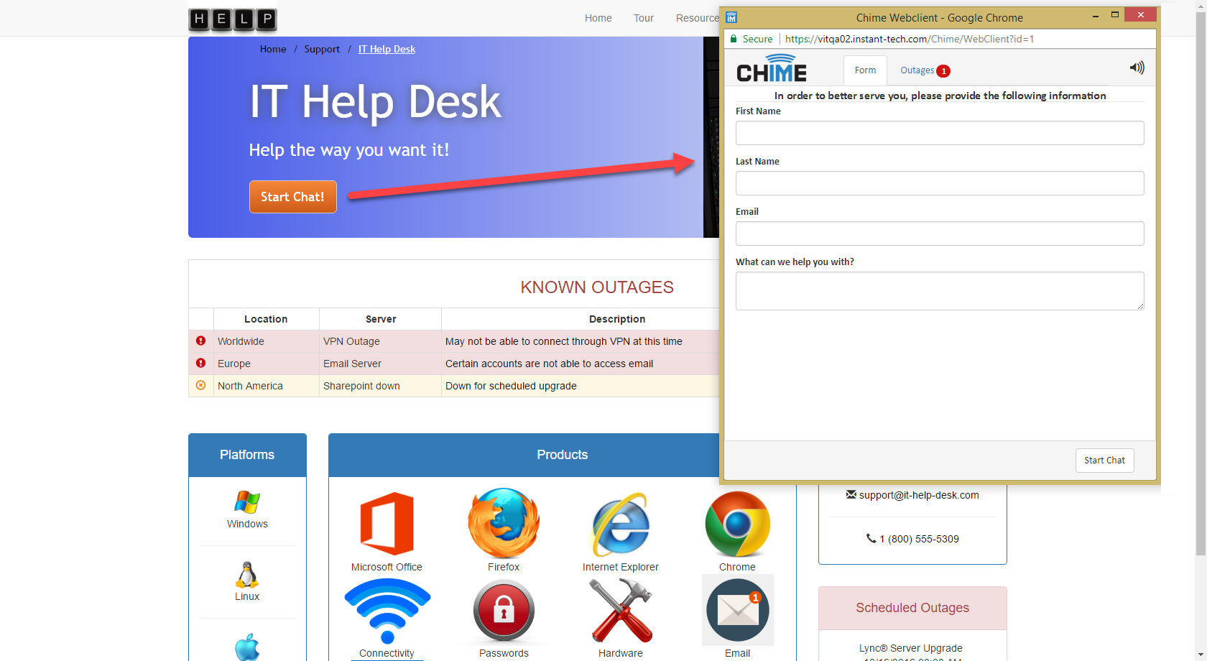Select the Microsoft Office product icon
The height and width of the screenshot is (661, 1207).
pos(387,523)
